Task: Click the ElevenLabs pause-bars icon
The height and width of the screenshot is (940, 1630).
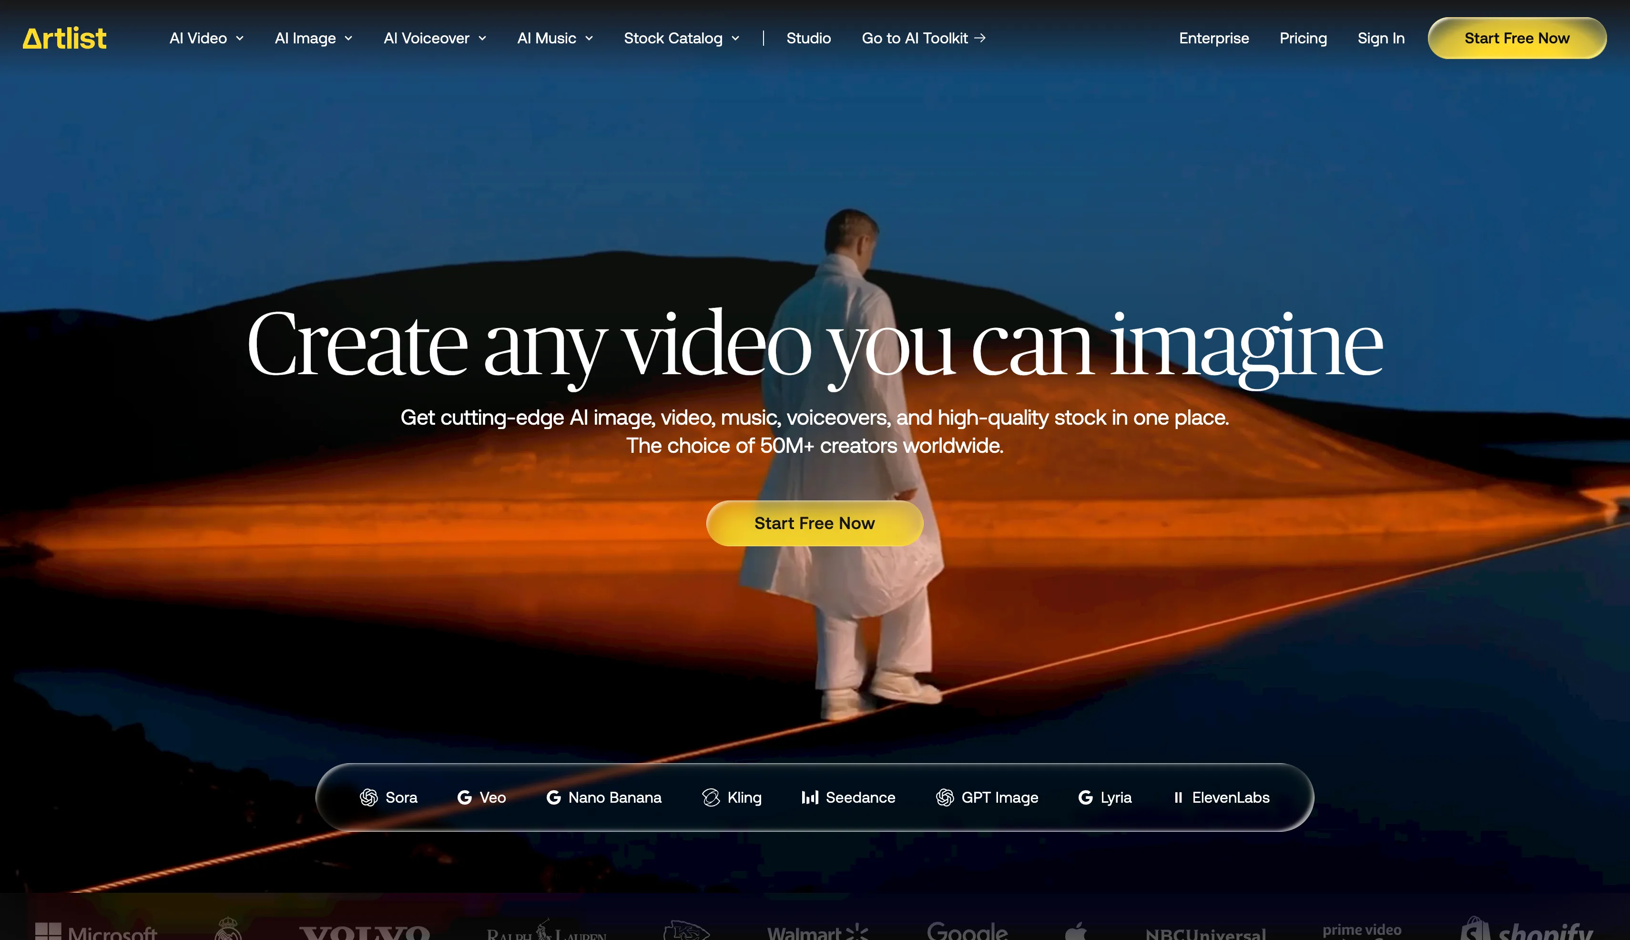Action: pyautogui.click(x=1178, y=797)
